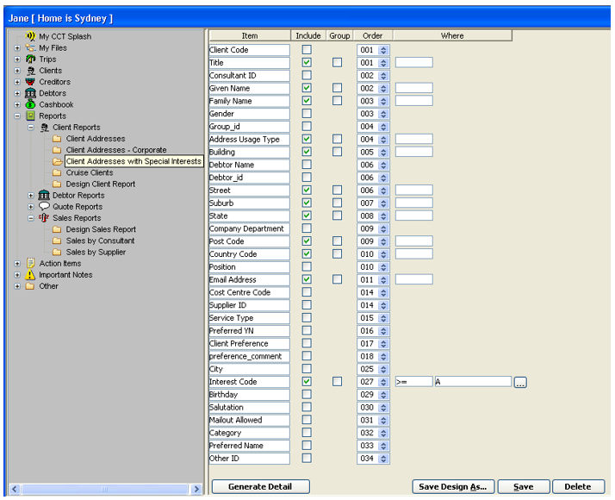
Task: Click the Debtor Reports bank icon
Action: tap(44, 195)
